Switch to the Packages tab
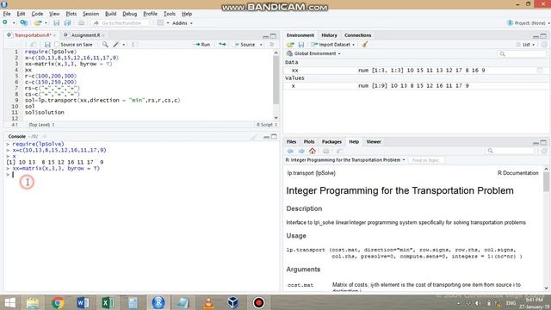 [x=331, y=141]
